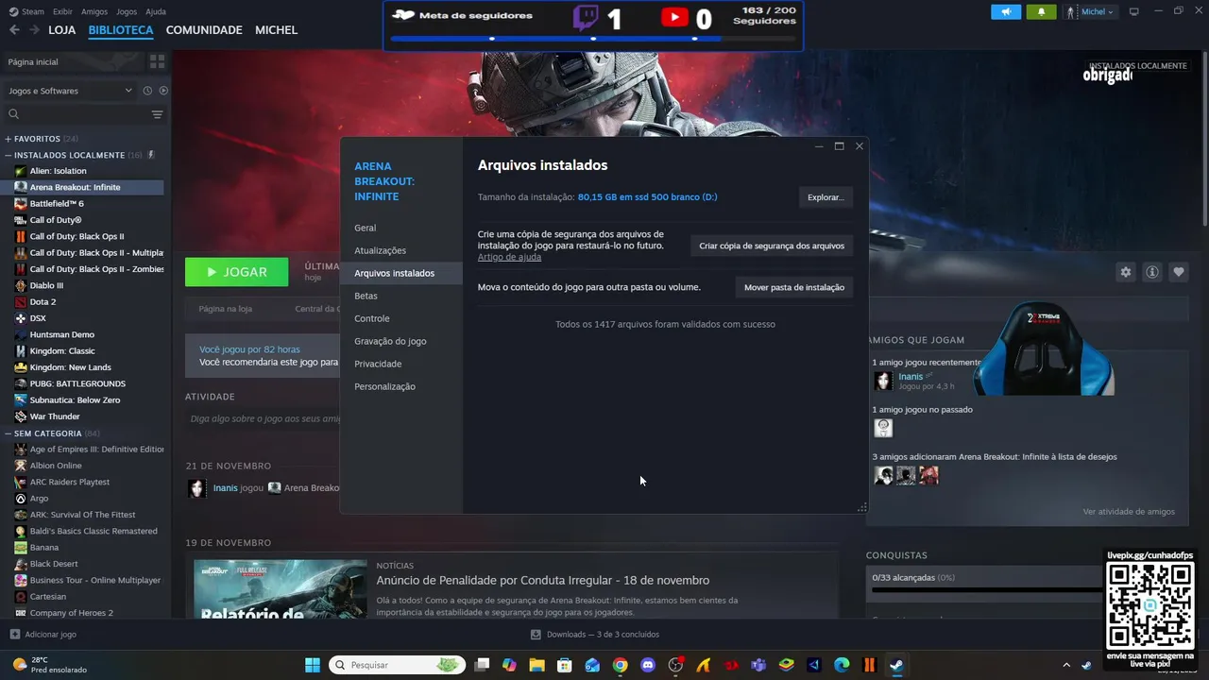Screen dimensions: 1209x680
Task: Open the install location ssd 500 branco link
Action: click(647, 197)
